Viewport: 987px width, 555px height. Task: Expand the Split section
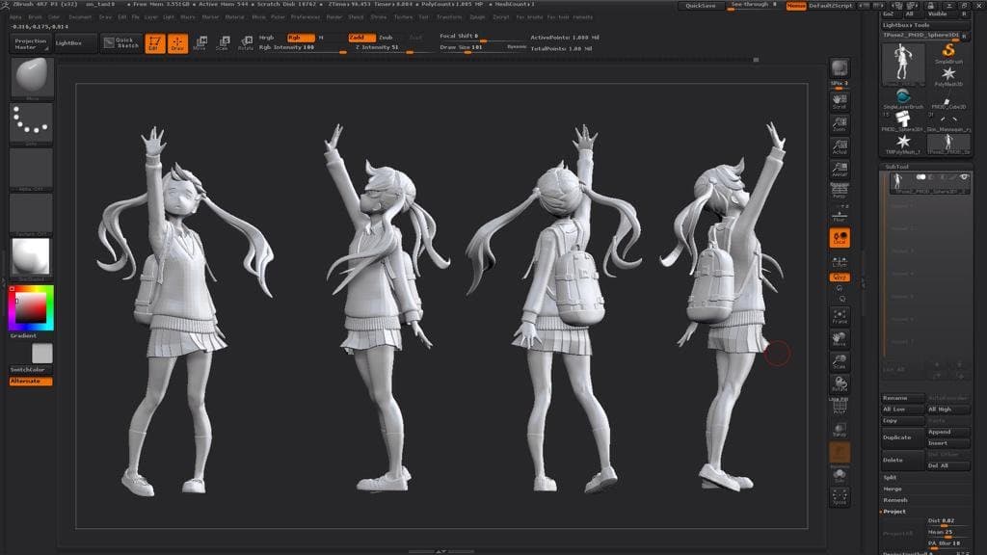(x=890, y=478)
